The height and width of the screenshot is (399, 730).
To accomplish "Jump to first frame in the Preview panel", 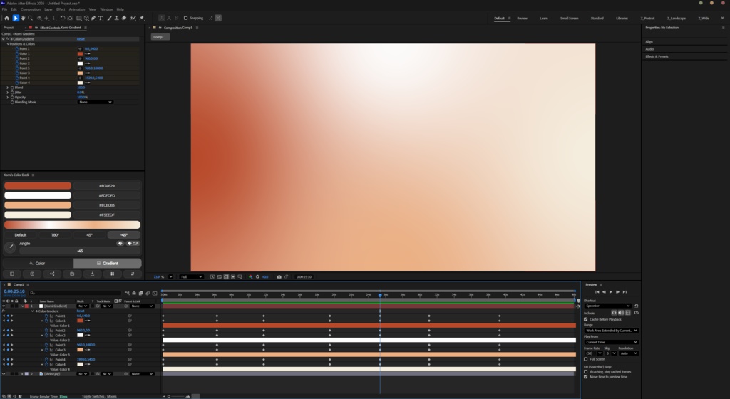I will coord(597,292).
